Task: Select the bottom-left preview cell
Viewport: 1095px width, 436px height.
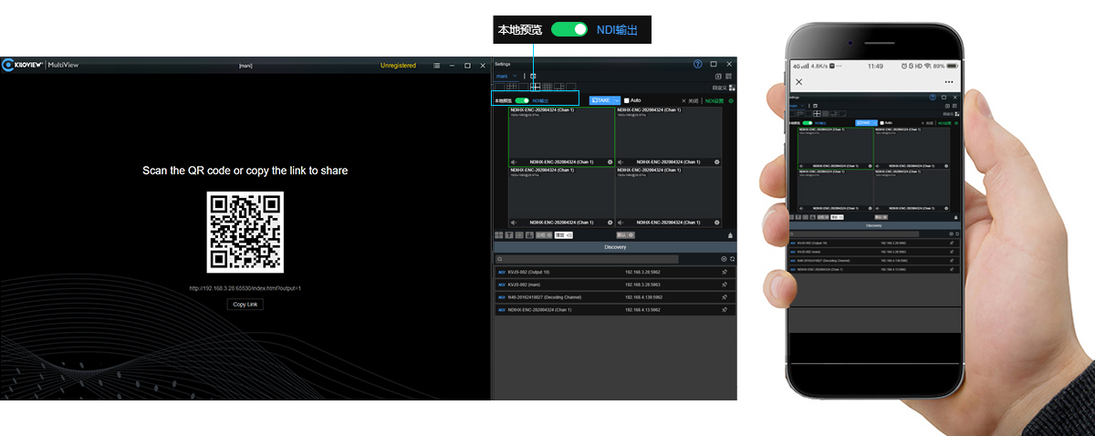Action: 561,197
